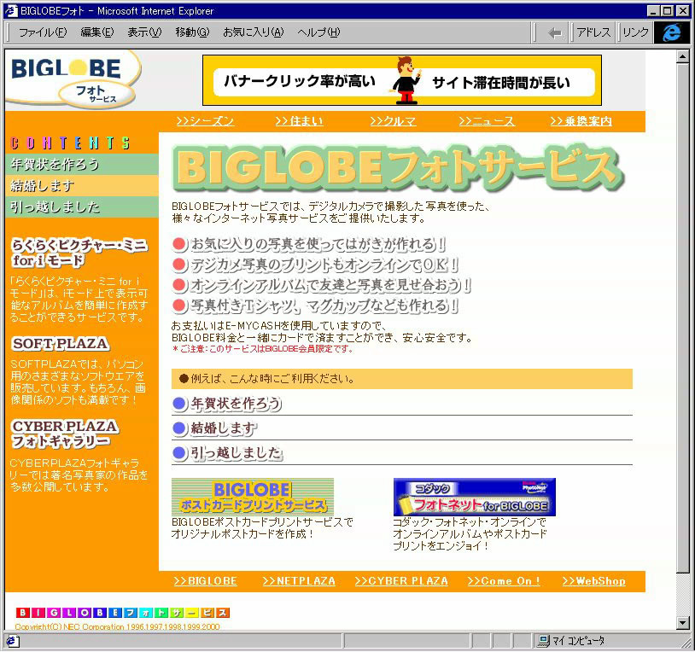This screenshot has width=695, height=652.
Task: Open the ファイル(F) menu
Action: [x=43, y=32]
